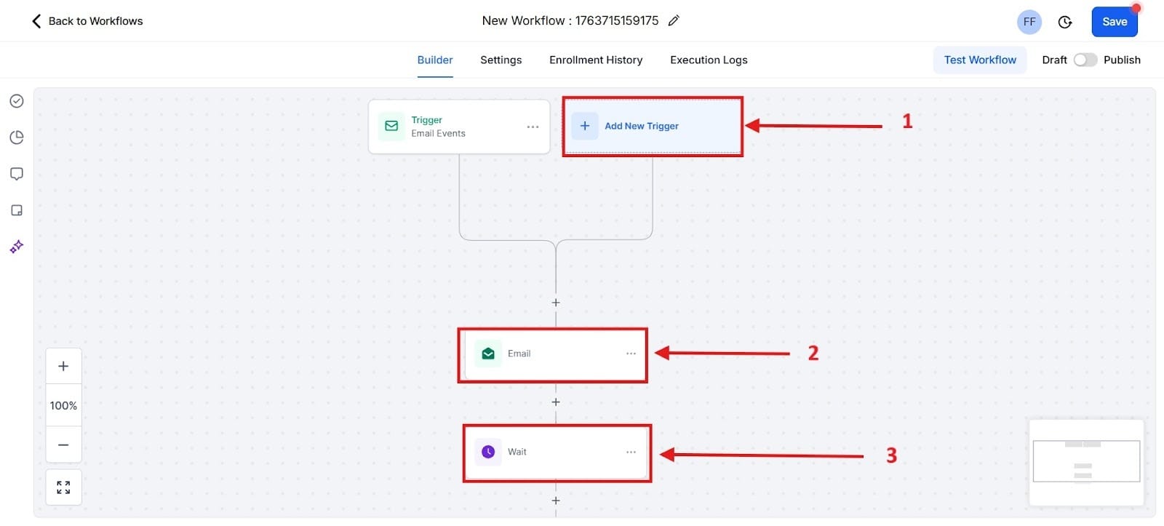
Task: Open options menu on the Email node
Action: click(x=631, y=354)
